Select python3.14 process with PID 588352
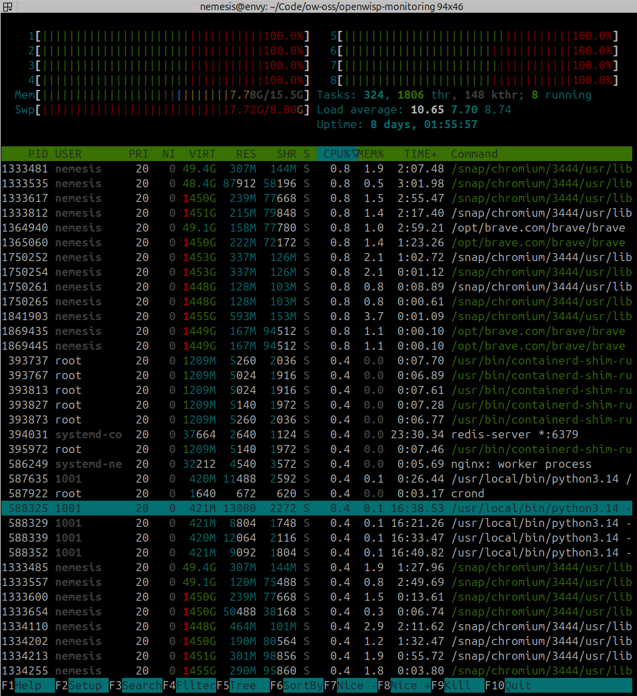637x696 pixels. tap(317, 552)
